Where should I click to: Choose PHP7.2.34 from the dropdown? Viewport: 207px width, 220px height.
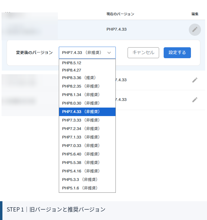(87, 129)
